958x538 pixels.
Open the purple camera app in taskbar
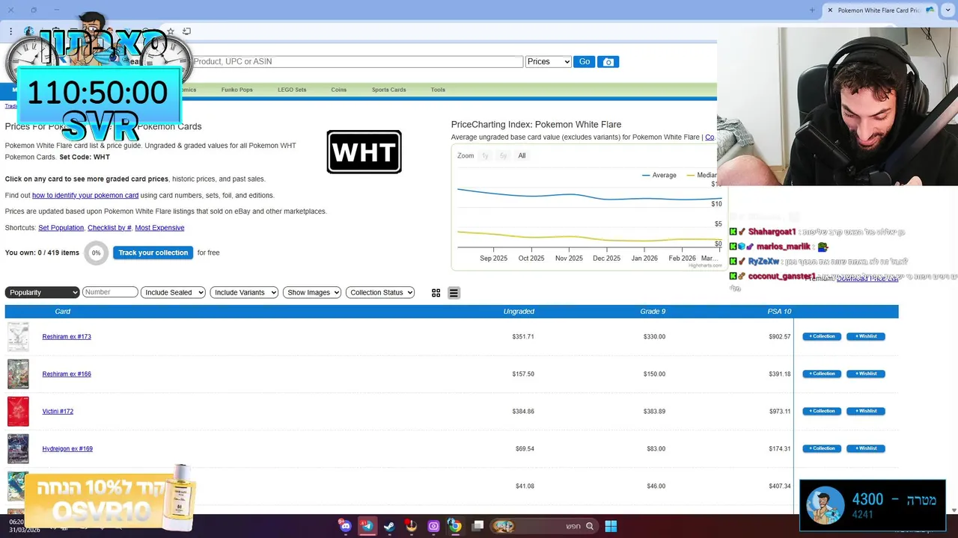[x=433, y=526]
